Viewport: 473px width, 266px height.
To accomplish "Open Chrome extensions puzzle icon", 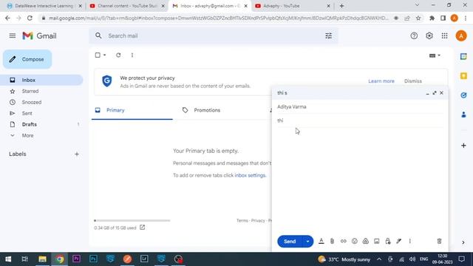I will pyautogui.click(x=432, y=18).
